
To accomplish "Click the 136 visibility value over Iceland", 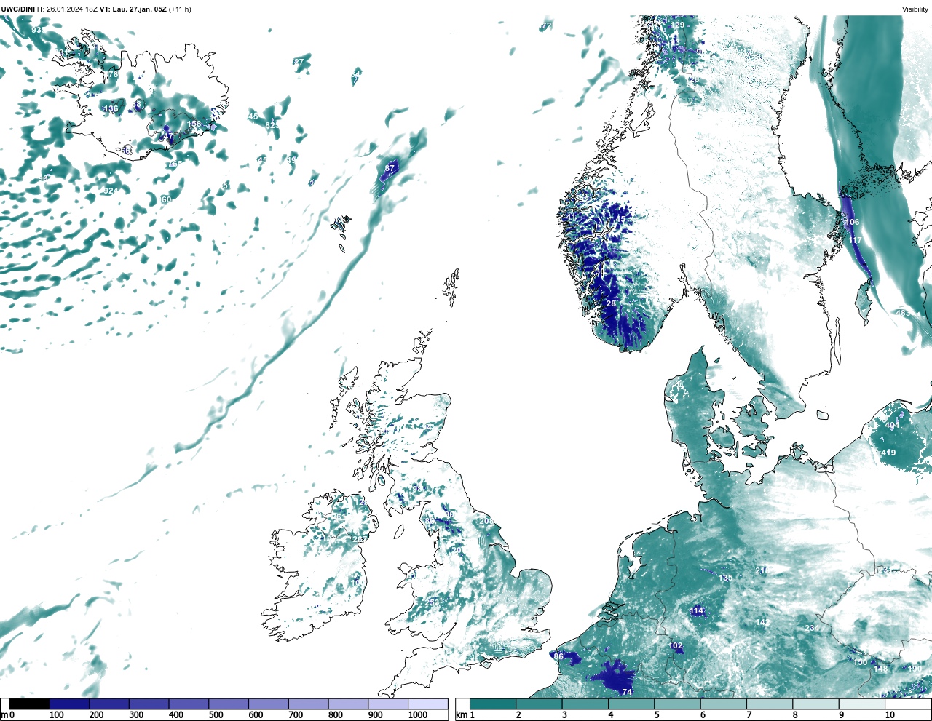I will tap(111, 109).
